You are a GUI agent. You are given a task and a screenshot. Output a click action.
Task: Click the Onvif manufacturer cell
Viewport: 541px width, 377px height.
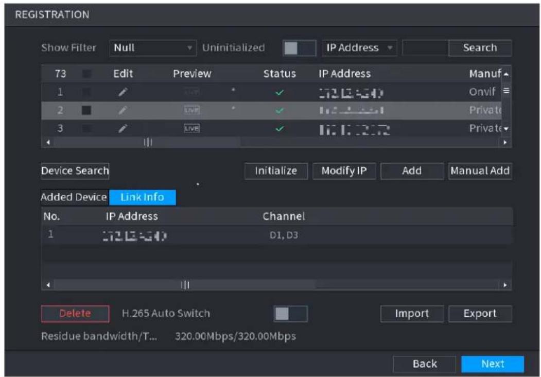482,92
